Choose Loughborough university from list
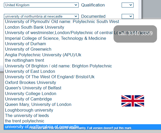Image resolution: width=161 pixels, height=133 pixels. pyautogui.click(x=29, y=110)
